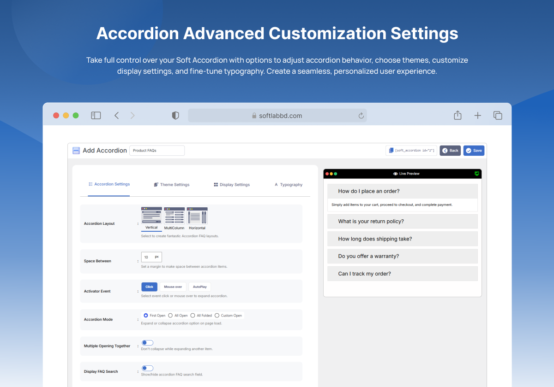Open the Typography tab
This screenshot has width=554, height=387.
289,185
